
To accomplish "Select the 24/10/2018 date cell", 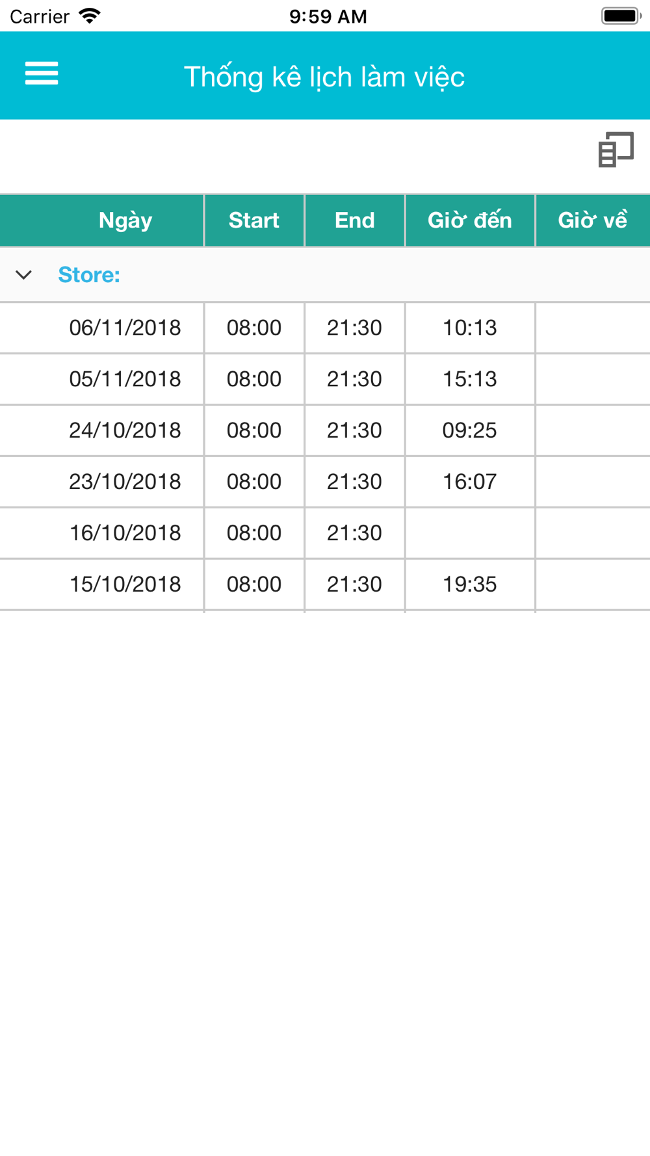I will coord(125,430).
